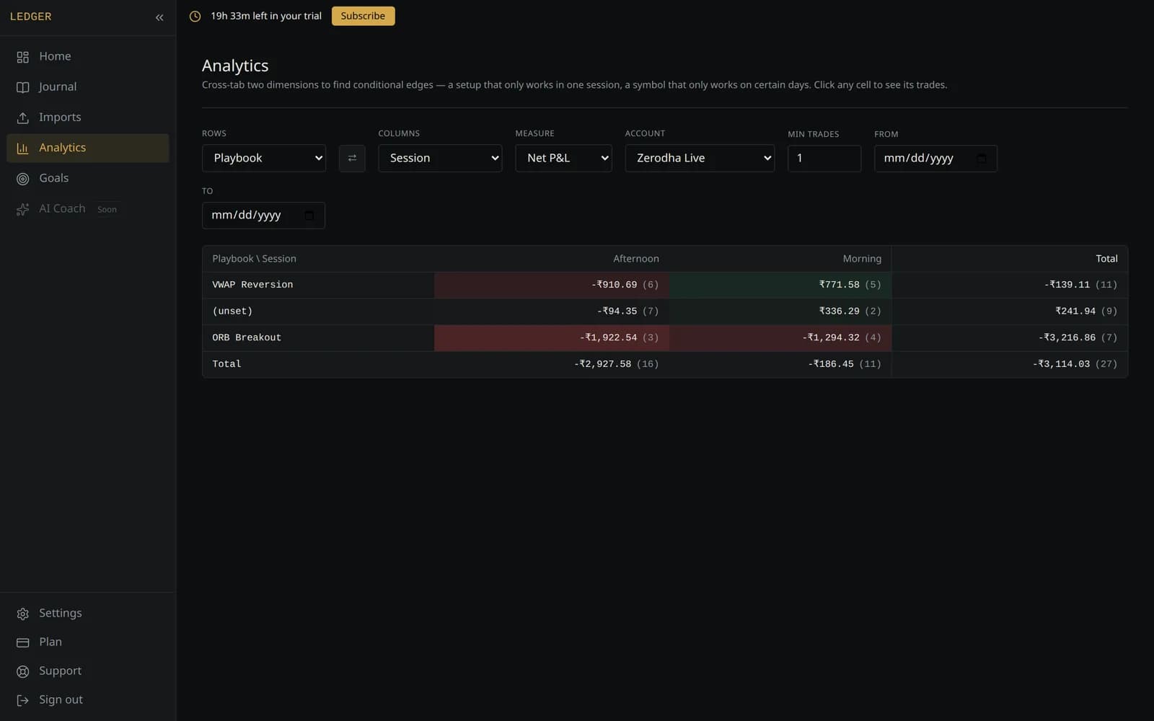
Task: Open the TO date calendar picker icon
Action: point(309,216)
